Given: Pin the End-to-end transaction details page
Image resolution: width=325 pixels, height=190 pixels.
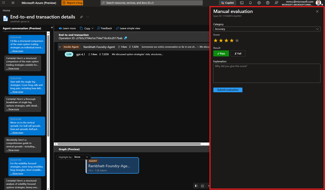Looking at the screenshot, I should [81, 17].
